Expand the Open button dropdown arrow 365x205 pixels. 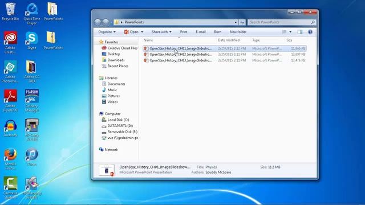pos(142,32)
